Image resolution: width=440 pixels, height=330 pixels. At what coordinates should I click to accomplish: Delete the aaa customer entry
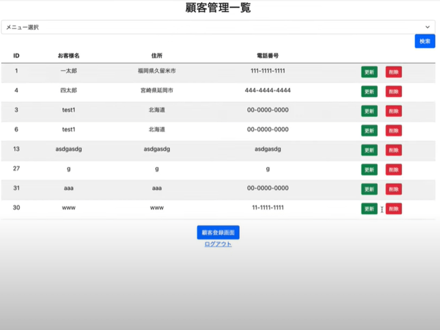[x=393, y=189]
